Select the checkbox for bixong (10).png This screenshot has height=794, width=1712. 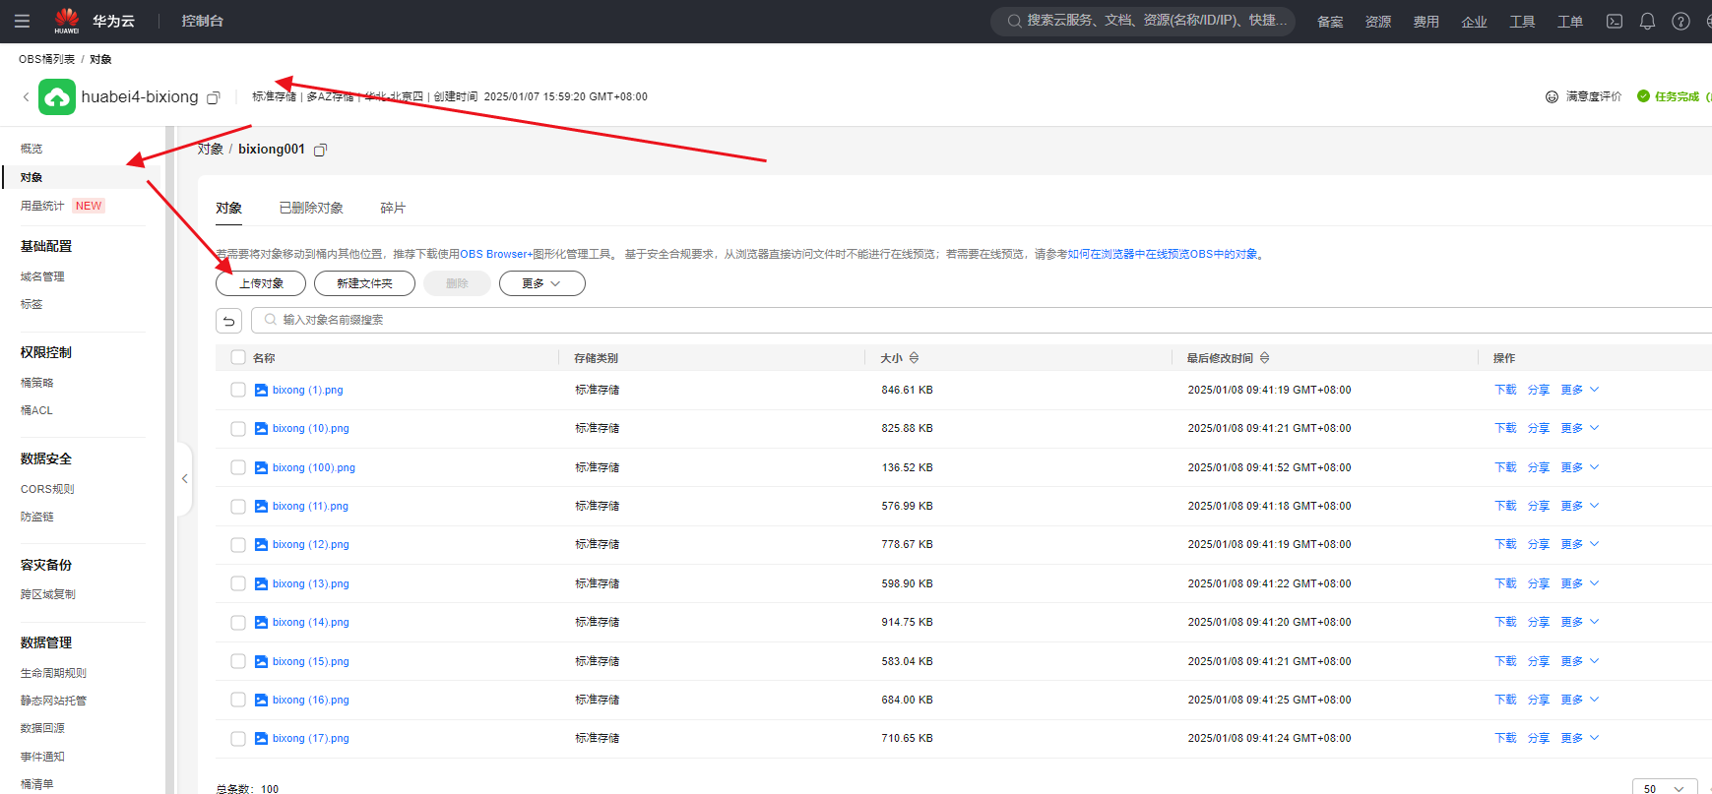click(x=238, y=429)
